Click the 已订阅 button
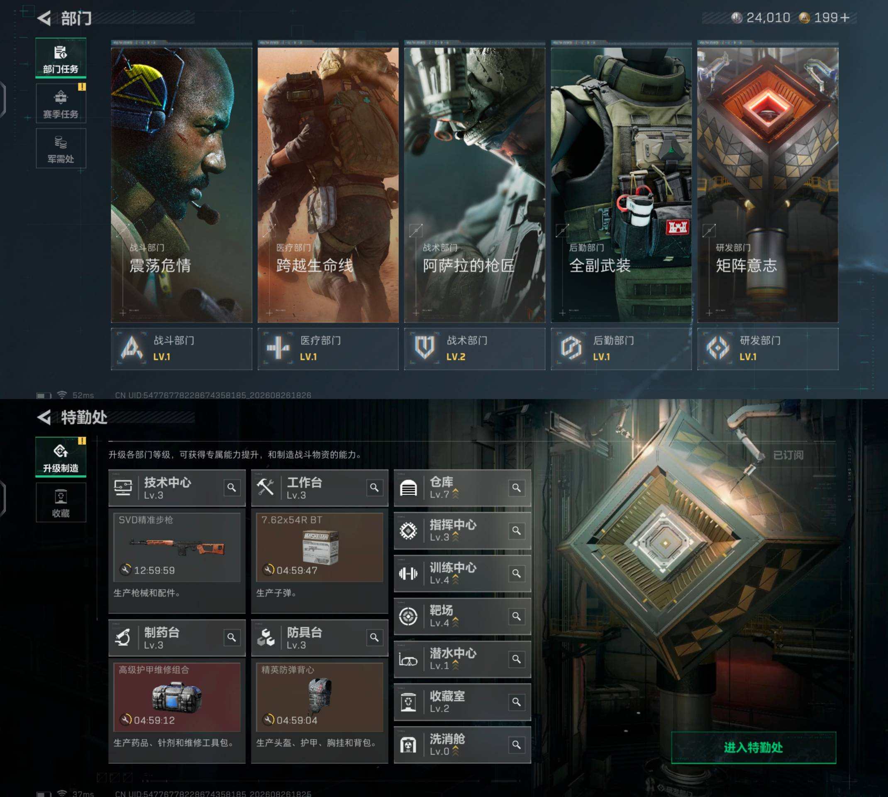Screen dimensions: 888x797 (782, 455)
